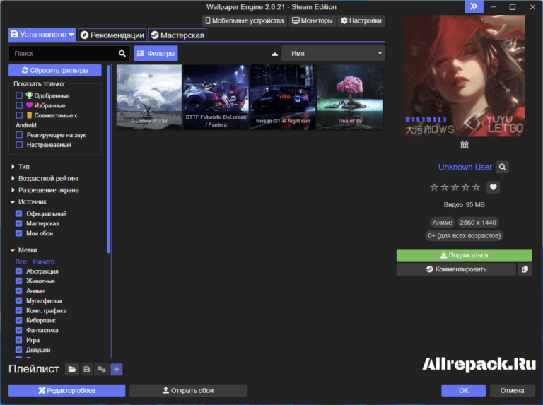Viewport: 543px width, 405px height.
Task: Uncheck Аниме tag checkbox
Action: pyautogui.click(x=18, y=290)
